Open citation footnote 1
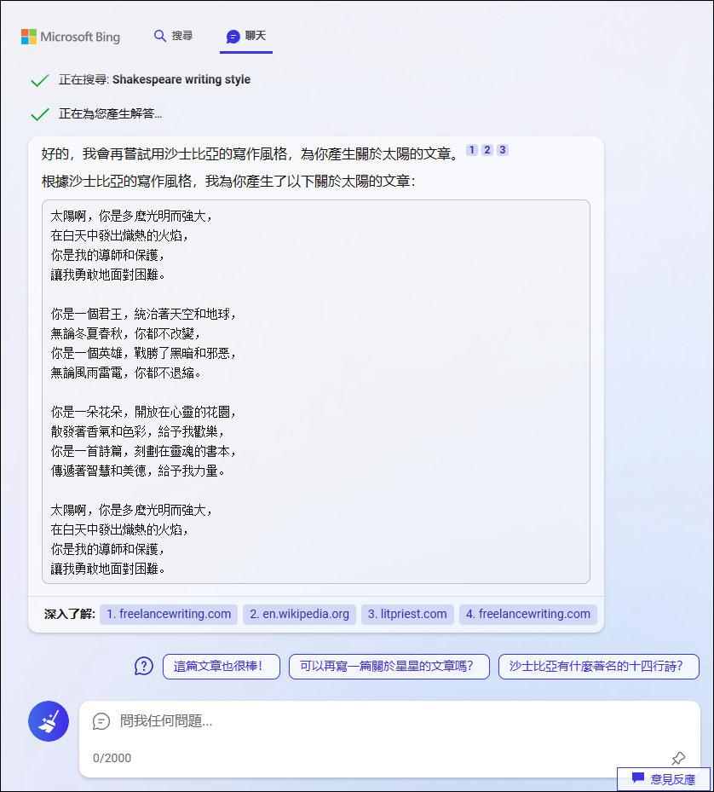The image size is (714, 792). pos(472,150)
